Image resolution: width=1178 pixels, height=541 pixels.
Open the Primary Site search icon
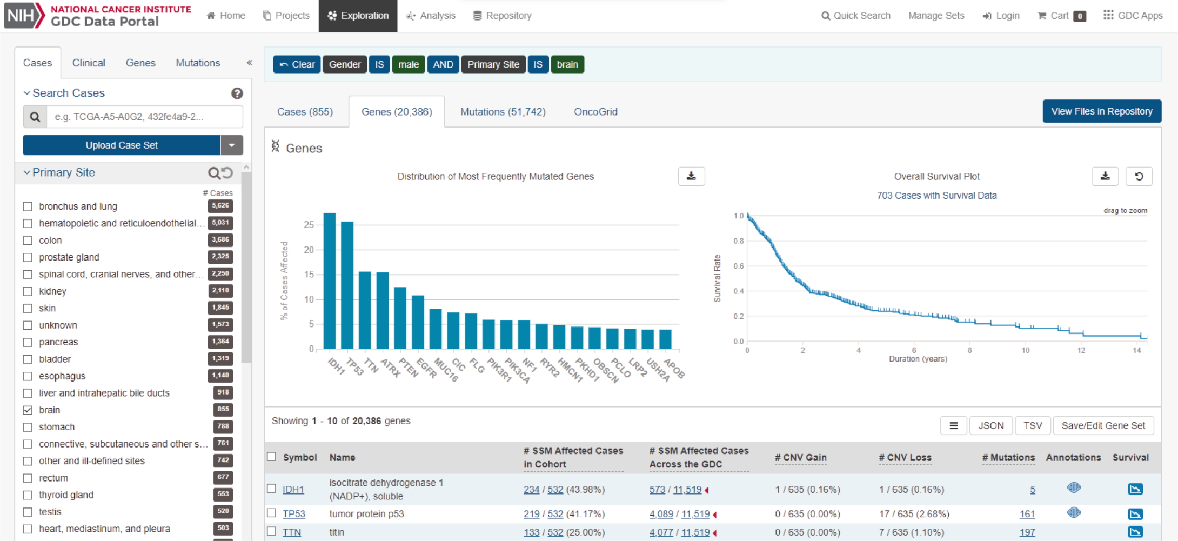(214, 173)
